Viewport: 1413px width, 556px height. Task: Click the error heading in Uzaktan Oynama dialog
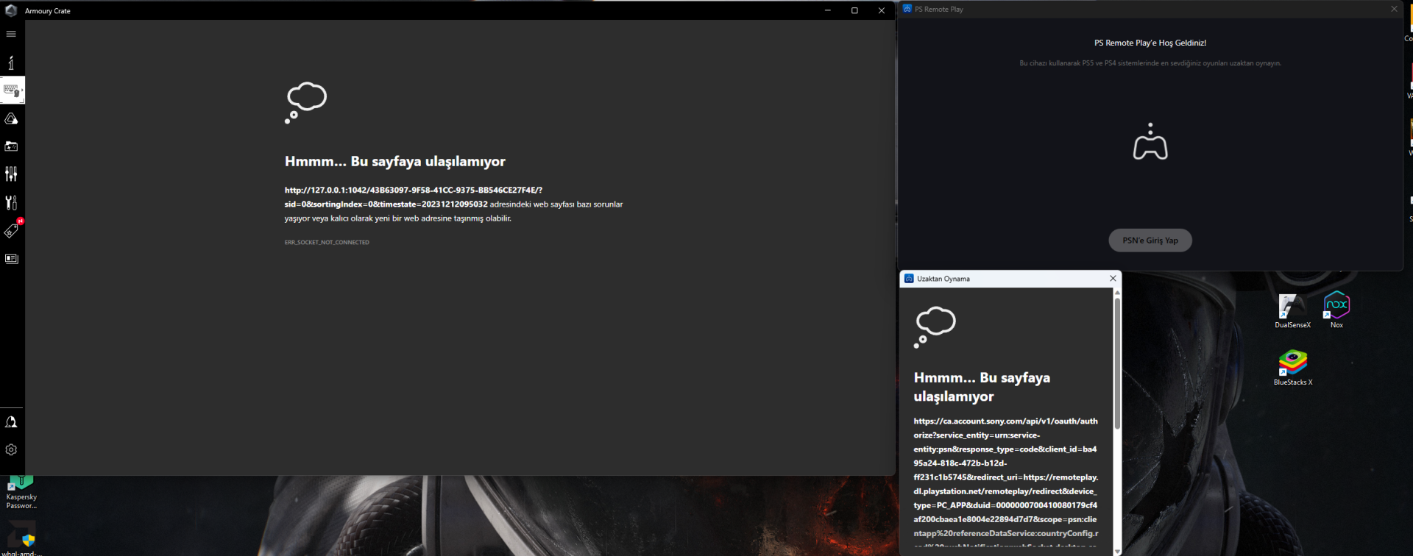[982, 387]
